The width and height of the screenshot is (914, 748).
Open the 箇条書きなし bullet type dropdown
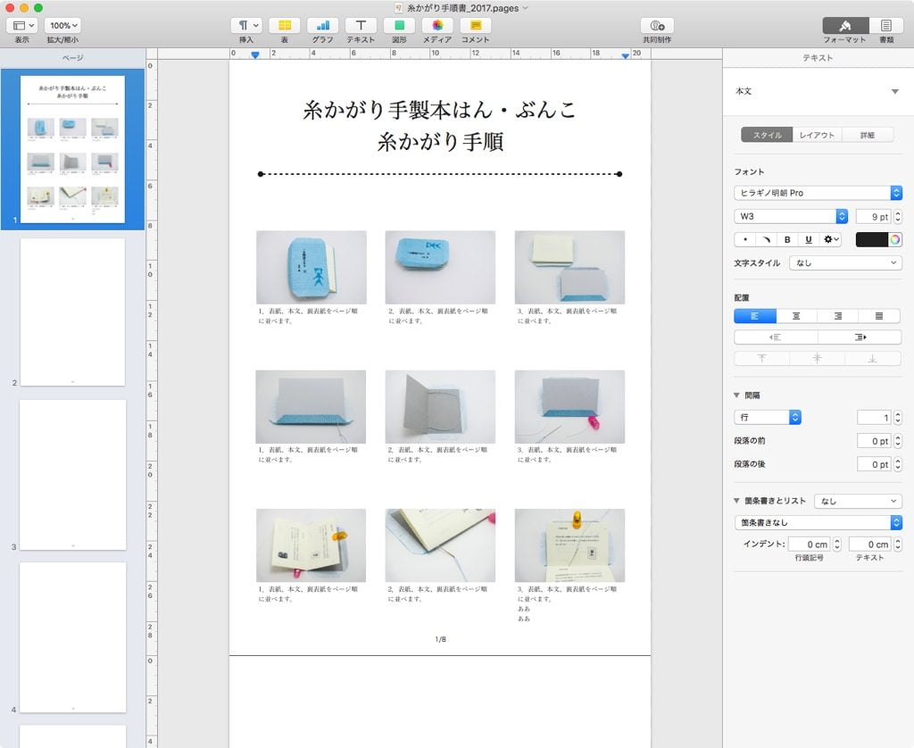pos(818,522)
